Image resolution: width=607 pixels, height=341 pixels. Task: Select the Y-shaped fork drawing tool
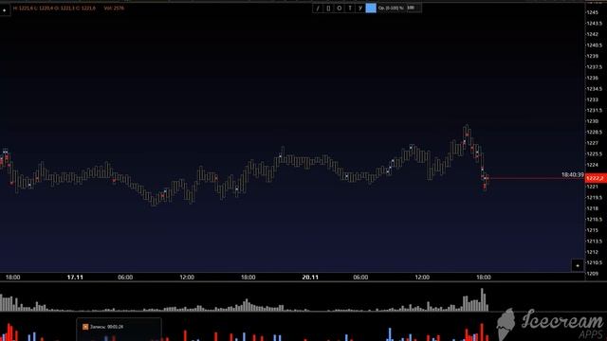point(360,9)
